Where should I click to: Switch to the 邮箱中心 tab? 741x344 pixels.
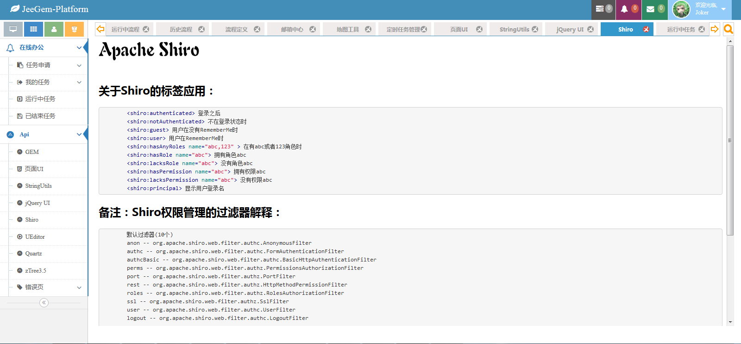coord(292,29)
